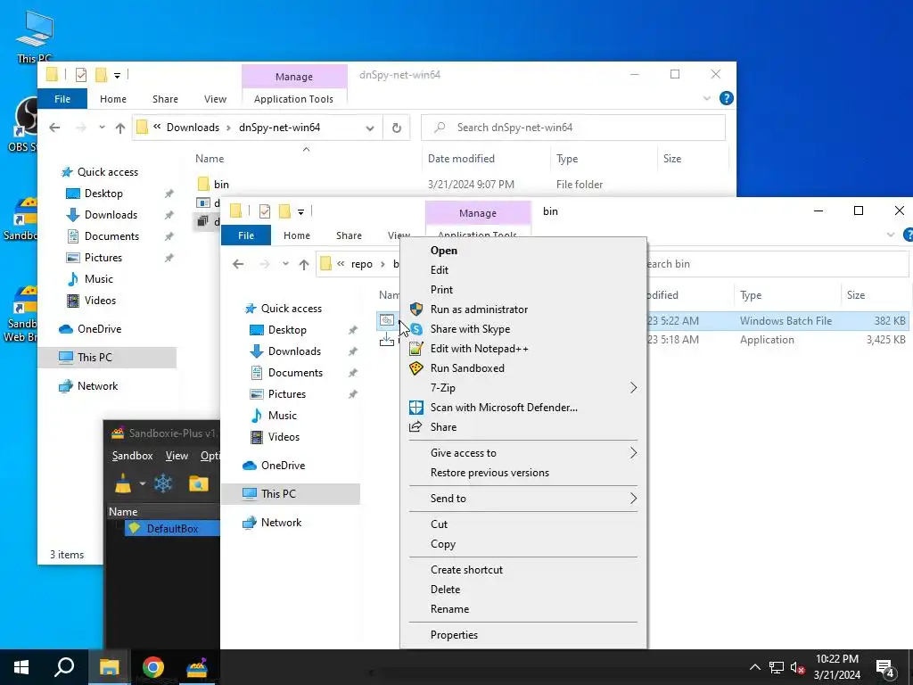Screen dimensions: 913x685
Task: Choose Restore previous versions
Action: point(523,473)
